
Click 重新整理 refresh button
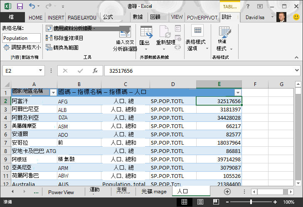click(165, 35)
